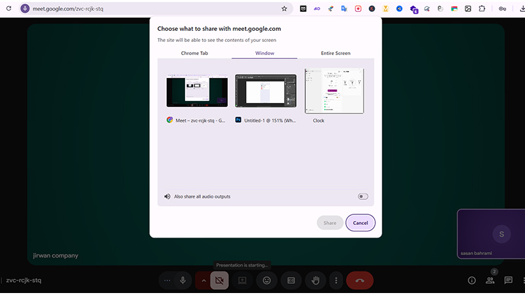
Task: Open the chat with everyone panel
Action: (x=508, y=281)
